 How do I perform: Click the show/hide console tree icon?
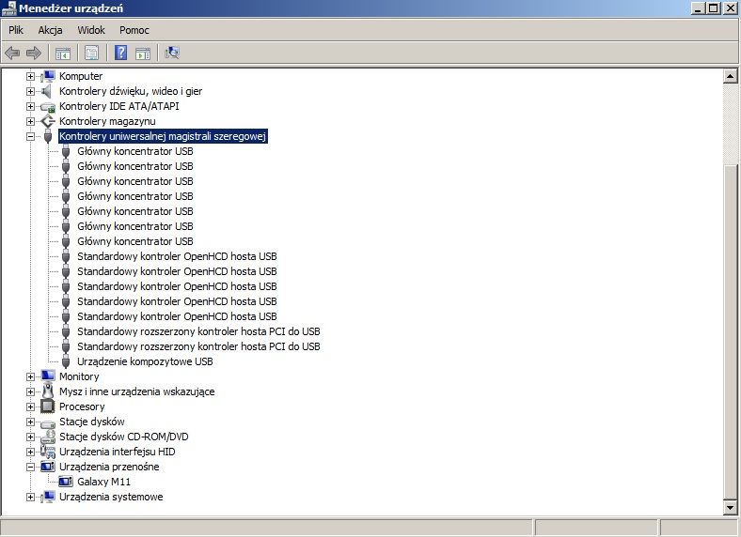[63, 53]
